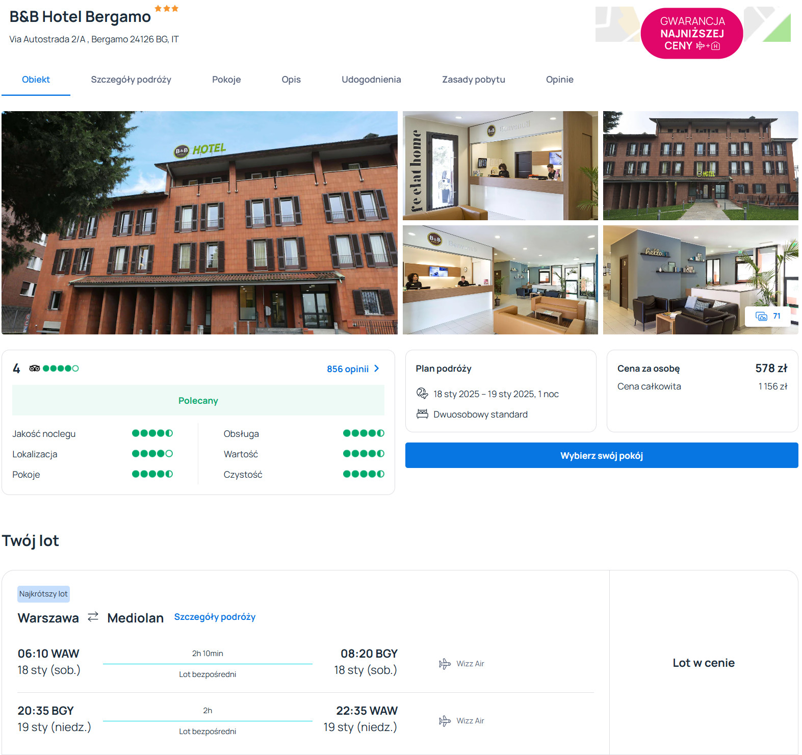Click the TripAdvisor owl logo icon
The image size is (802, 755).
coord(34,368)
